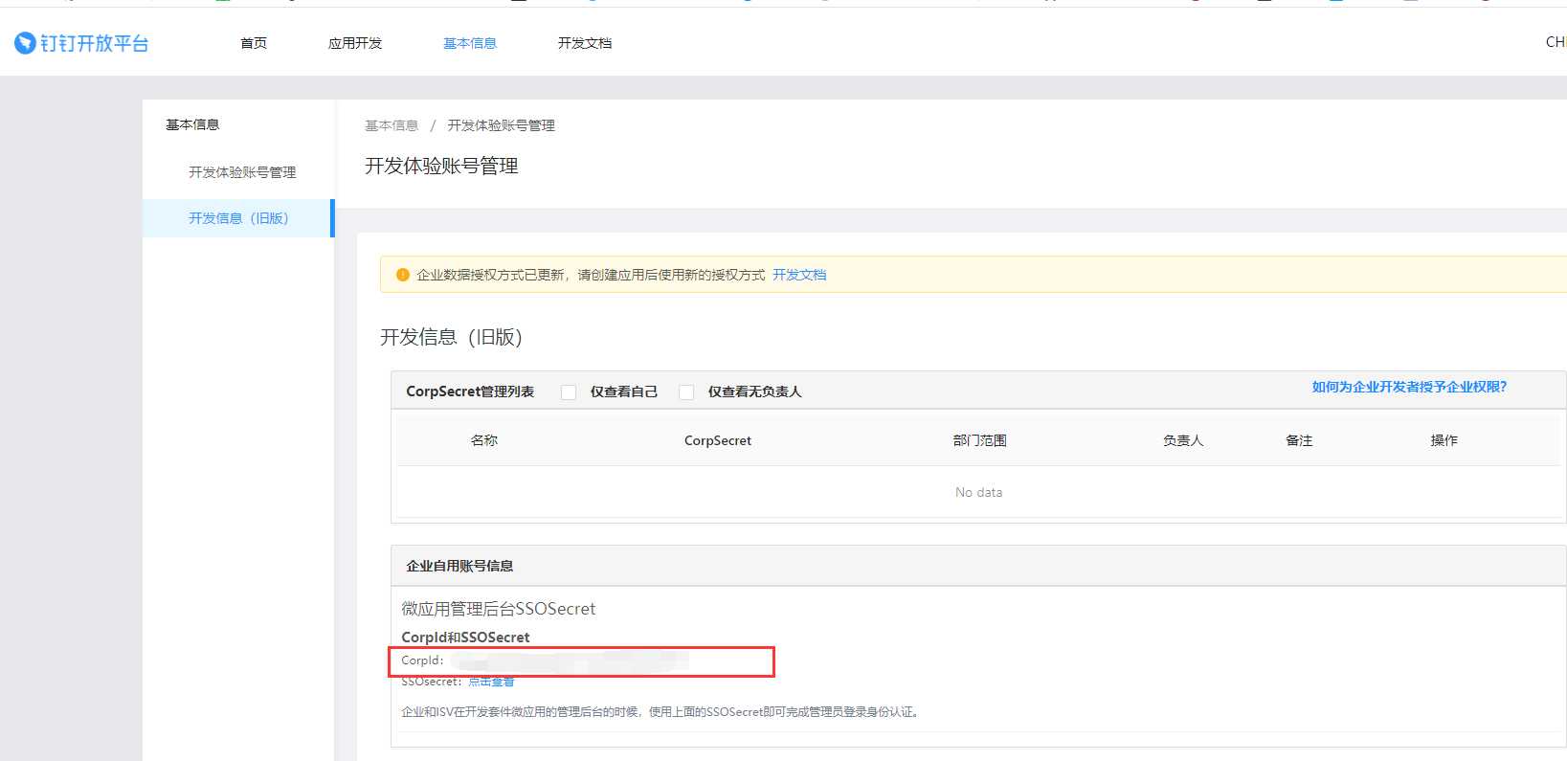Screen dimensions: 1567x761
Task: Click the CorpId和SSOSecret label
Action: tap(465, 638)
